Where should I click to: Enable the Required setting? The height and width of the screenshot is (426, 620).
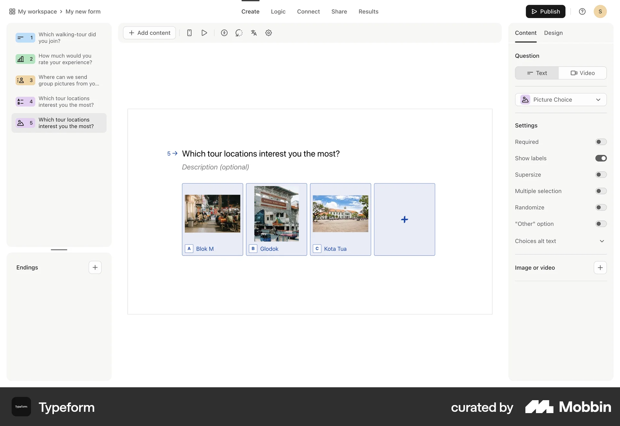tap(600, 142)
